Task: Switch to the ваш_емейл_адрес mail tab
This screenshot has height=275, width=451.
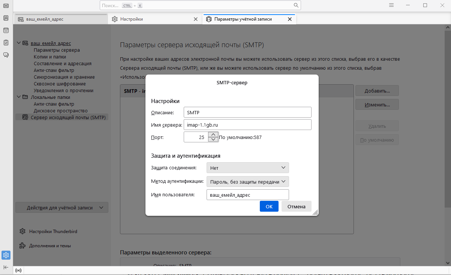Action: point(60,19)
